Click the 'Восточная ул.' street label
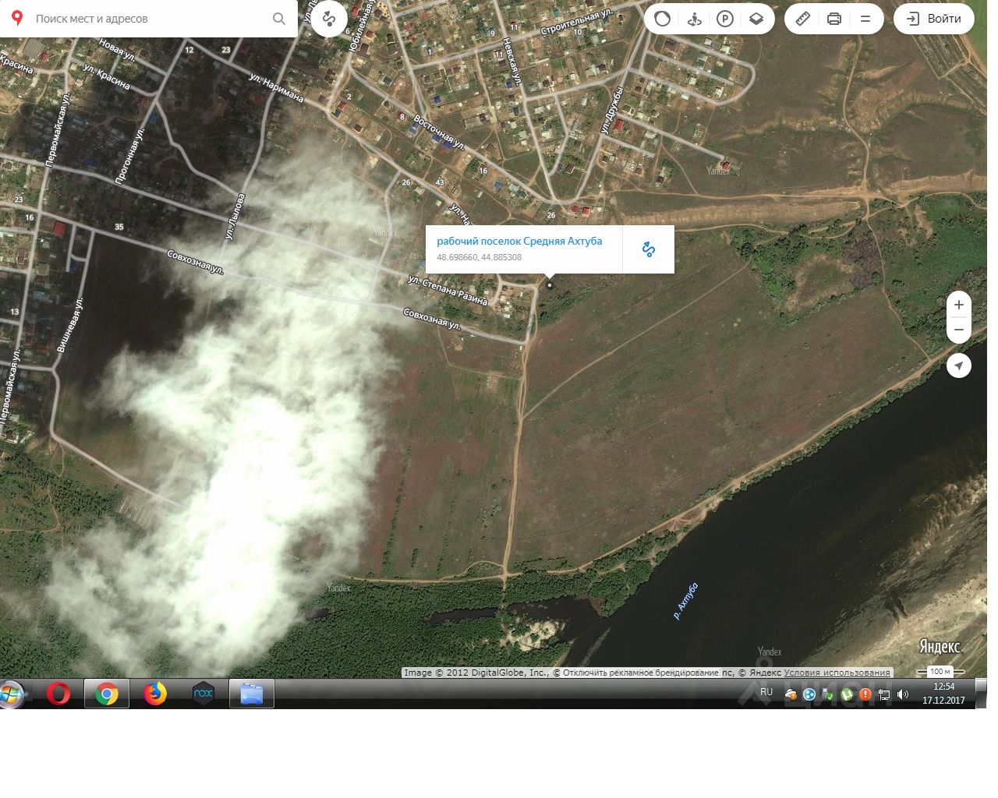 coord(439,132)
